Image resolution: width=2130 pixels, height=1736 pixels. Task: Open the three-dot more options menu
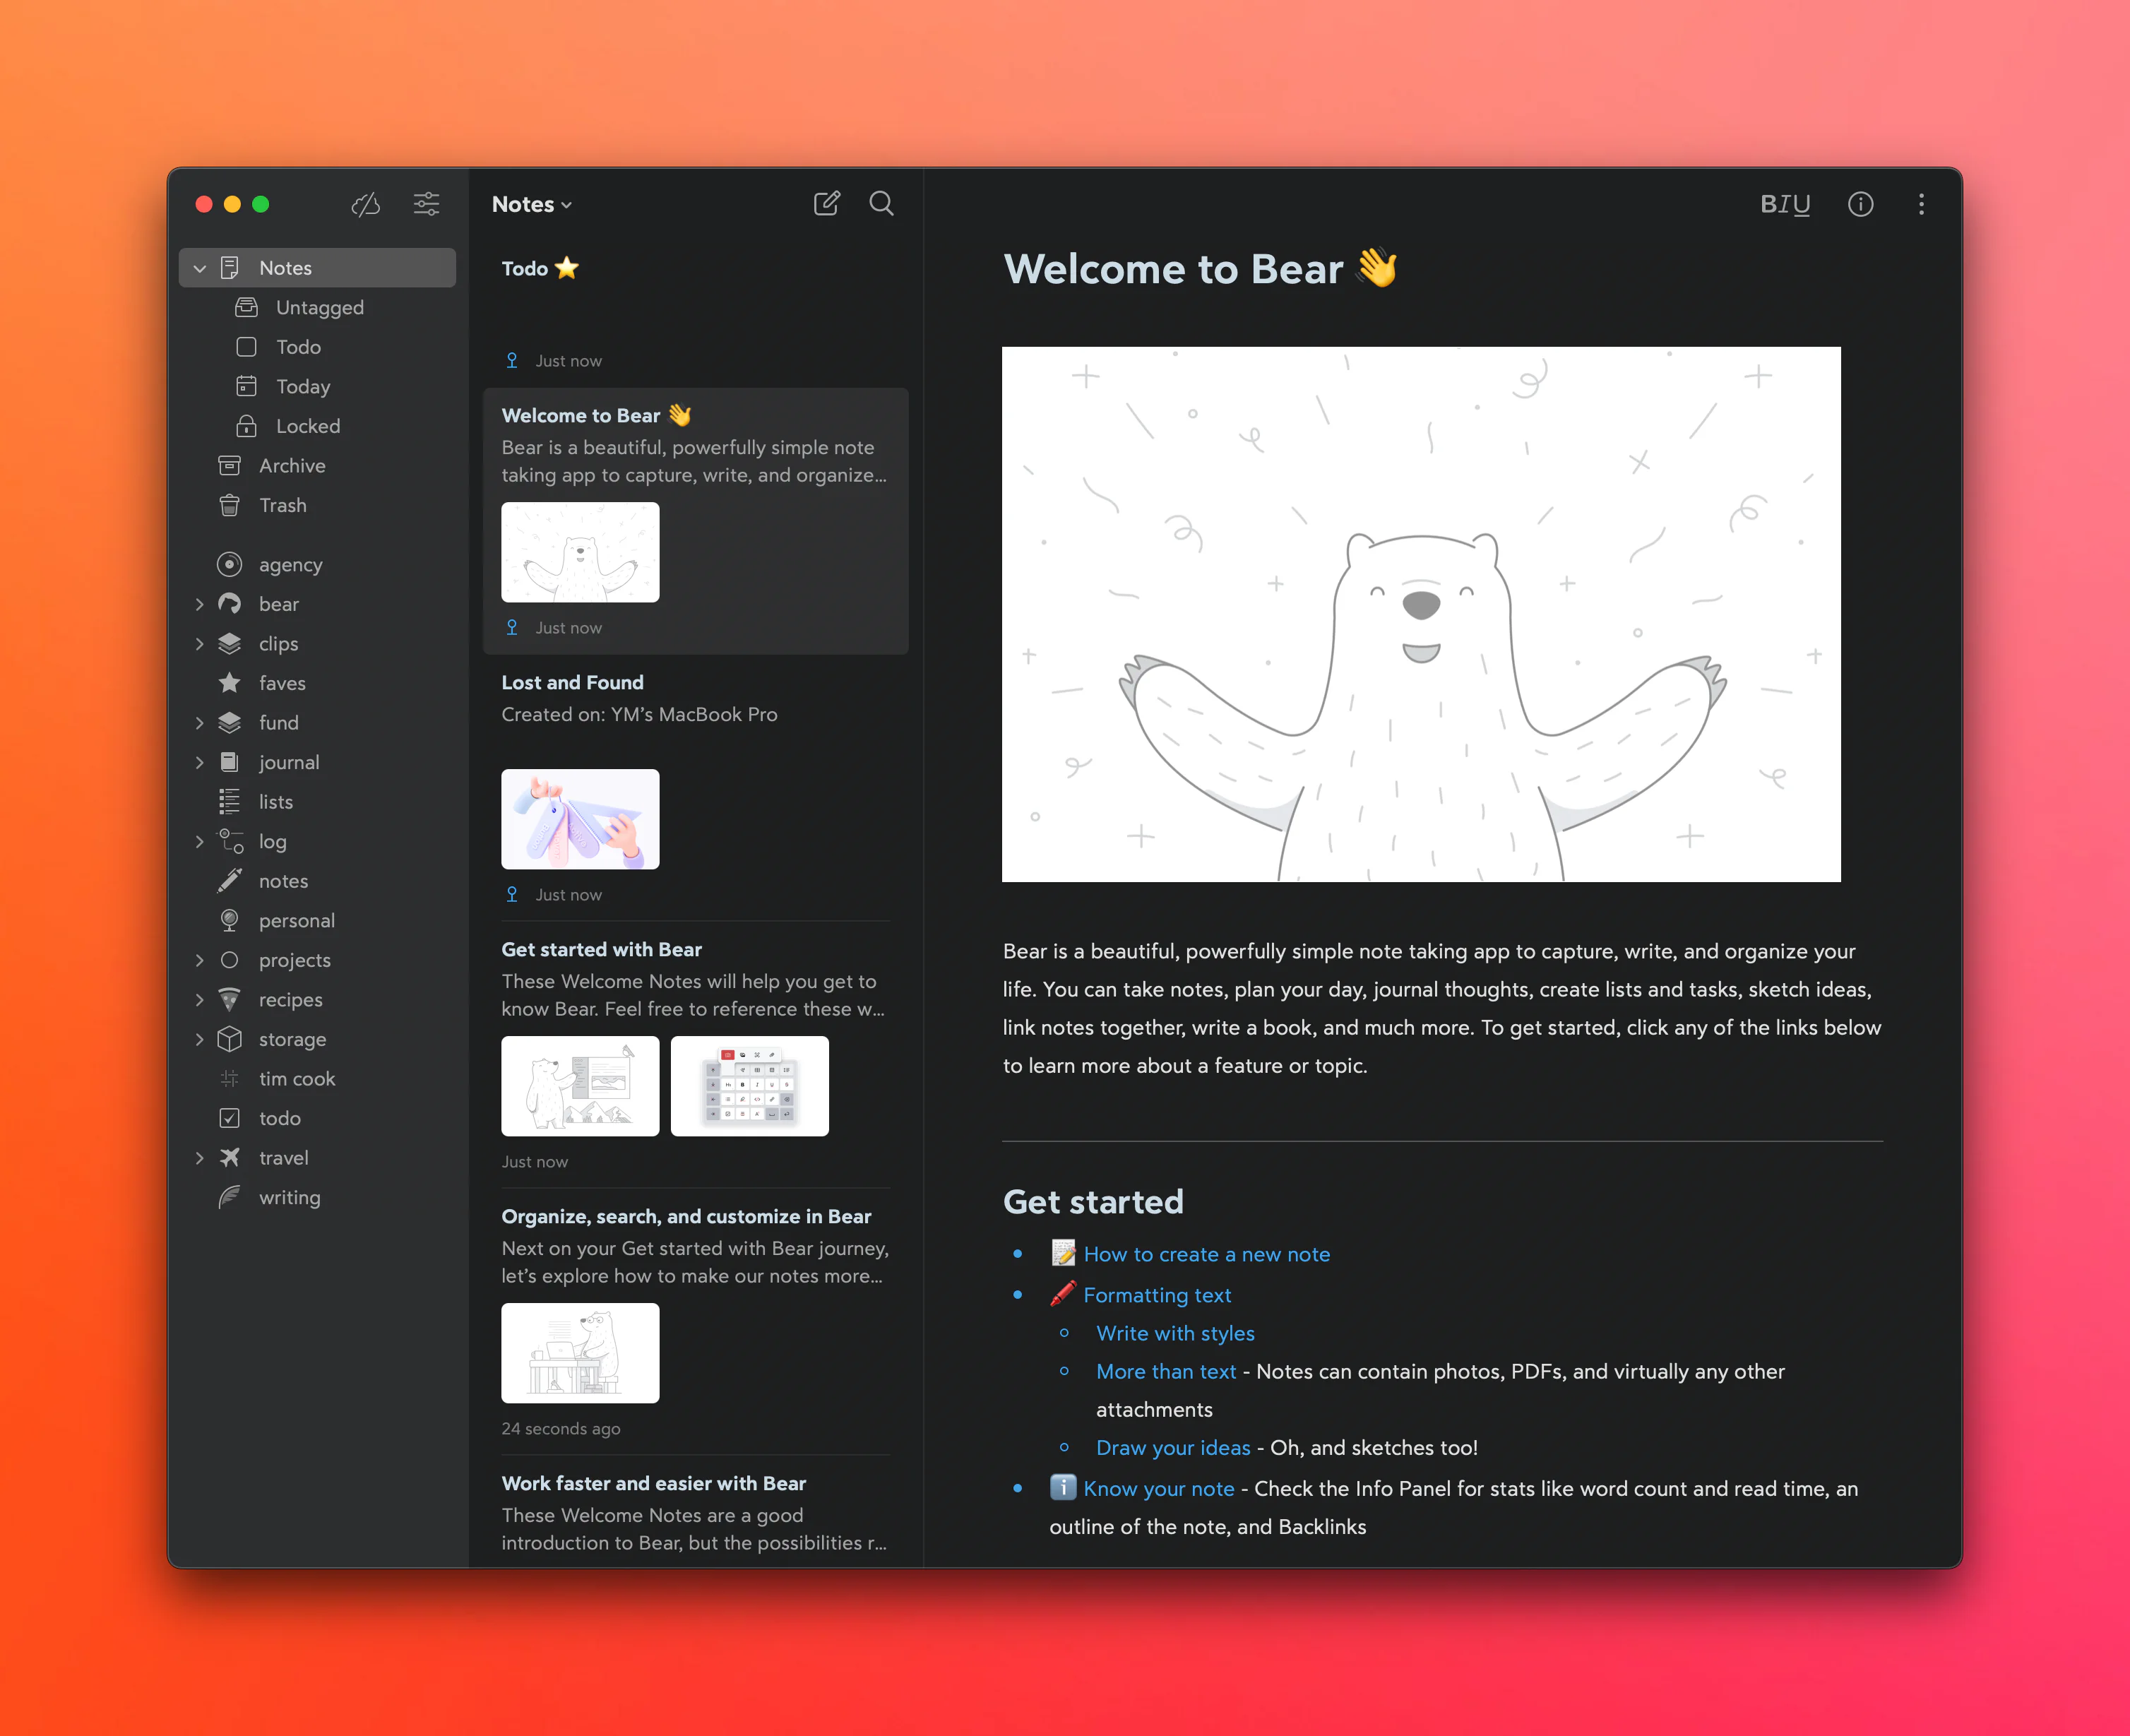coord(1921,204)
